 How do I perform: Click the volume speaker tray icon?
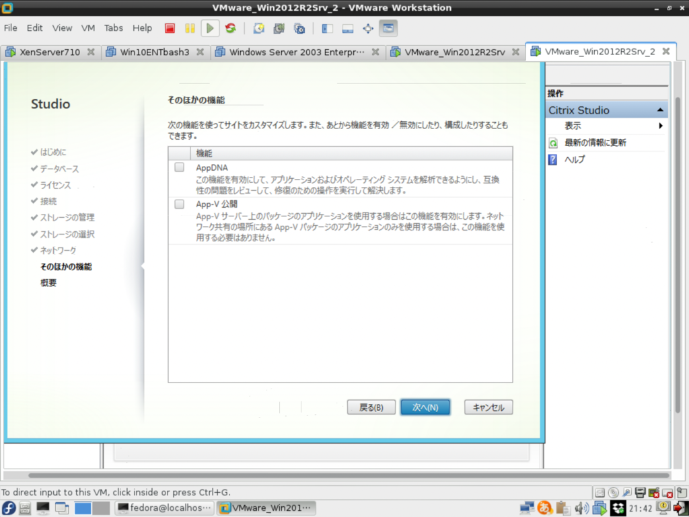(582, 508)
